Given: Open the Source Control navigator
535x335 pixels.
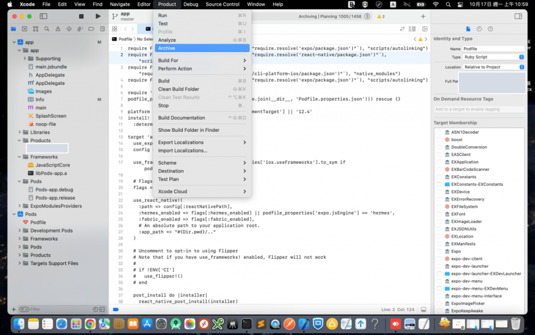Looking at the screenshot, I should pos(25,29).
